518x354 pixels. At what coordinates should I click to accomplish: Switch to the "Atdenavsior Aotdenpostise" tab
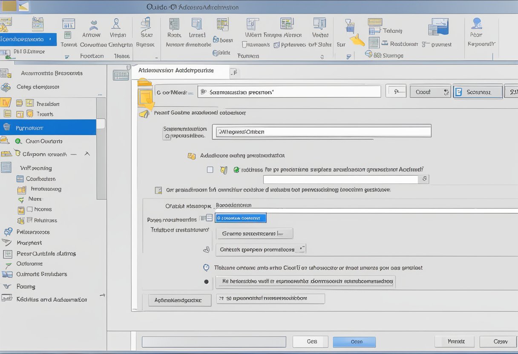click(x=176, y=71)
